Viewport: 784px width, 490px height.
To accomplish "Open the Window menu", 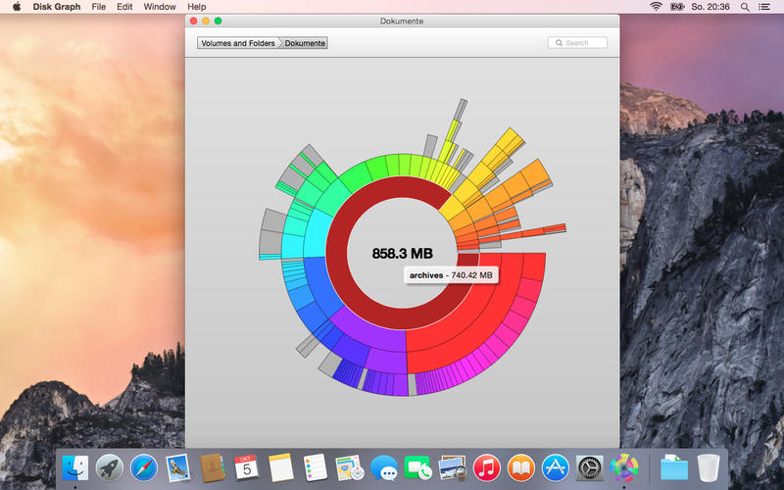I will [x=160, y=7].
